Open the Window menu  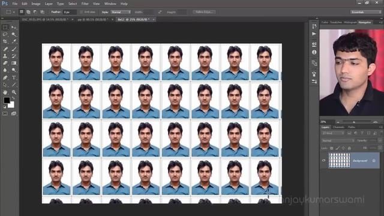(110, 4)
